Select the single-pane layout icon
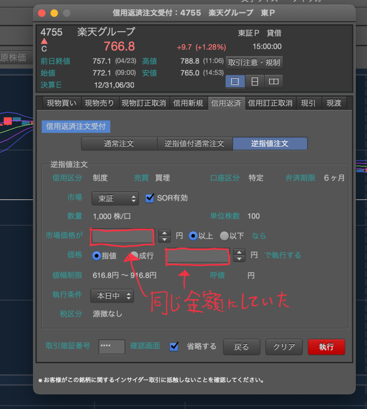Screen dimensions: 367x409 tap(235, 81)
